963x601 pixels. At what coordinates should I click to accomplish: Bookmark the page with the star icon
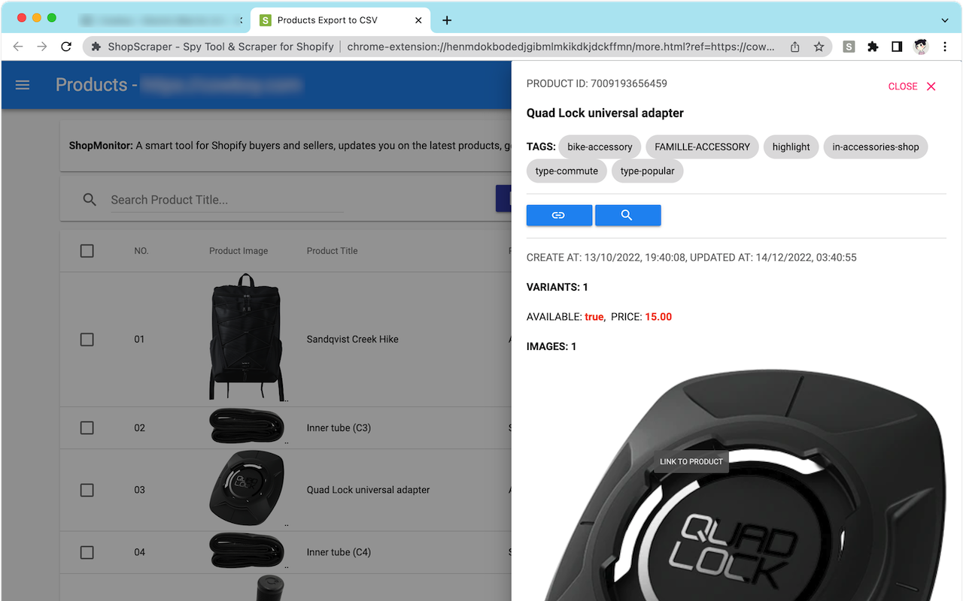click(x=819, y=46)
